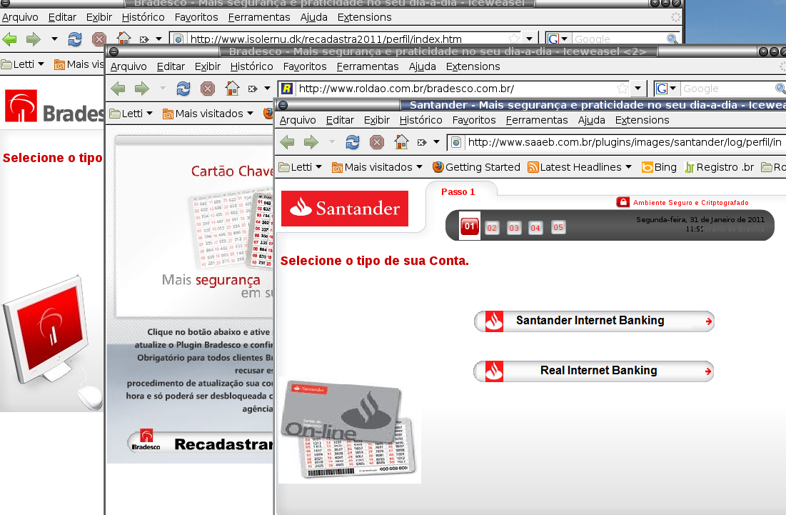Expand Mais visitados in the roldao.com.br Bradesco window

(208, 114)
